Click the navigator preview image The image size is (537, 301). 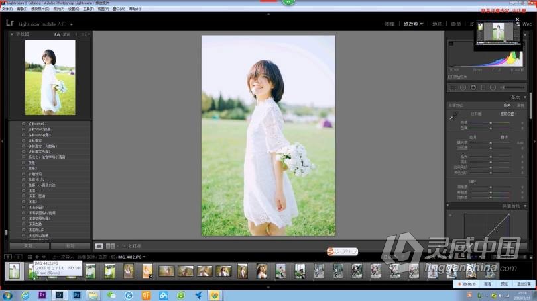[50, 77]
